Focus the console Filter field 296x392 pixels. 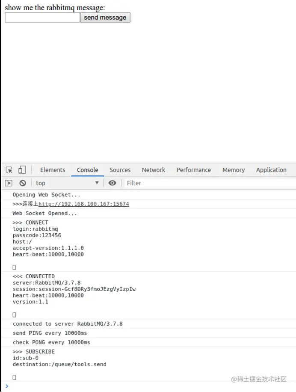pos(210,183)
